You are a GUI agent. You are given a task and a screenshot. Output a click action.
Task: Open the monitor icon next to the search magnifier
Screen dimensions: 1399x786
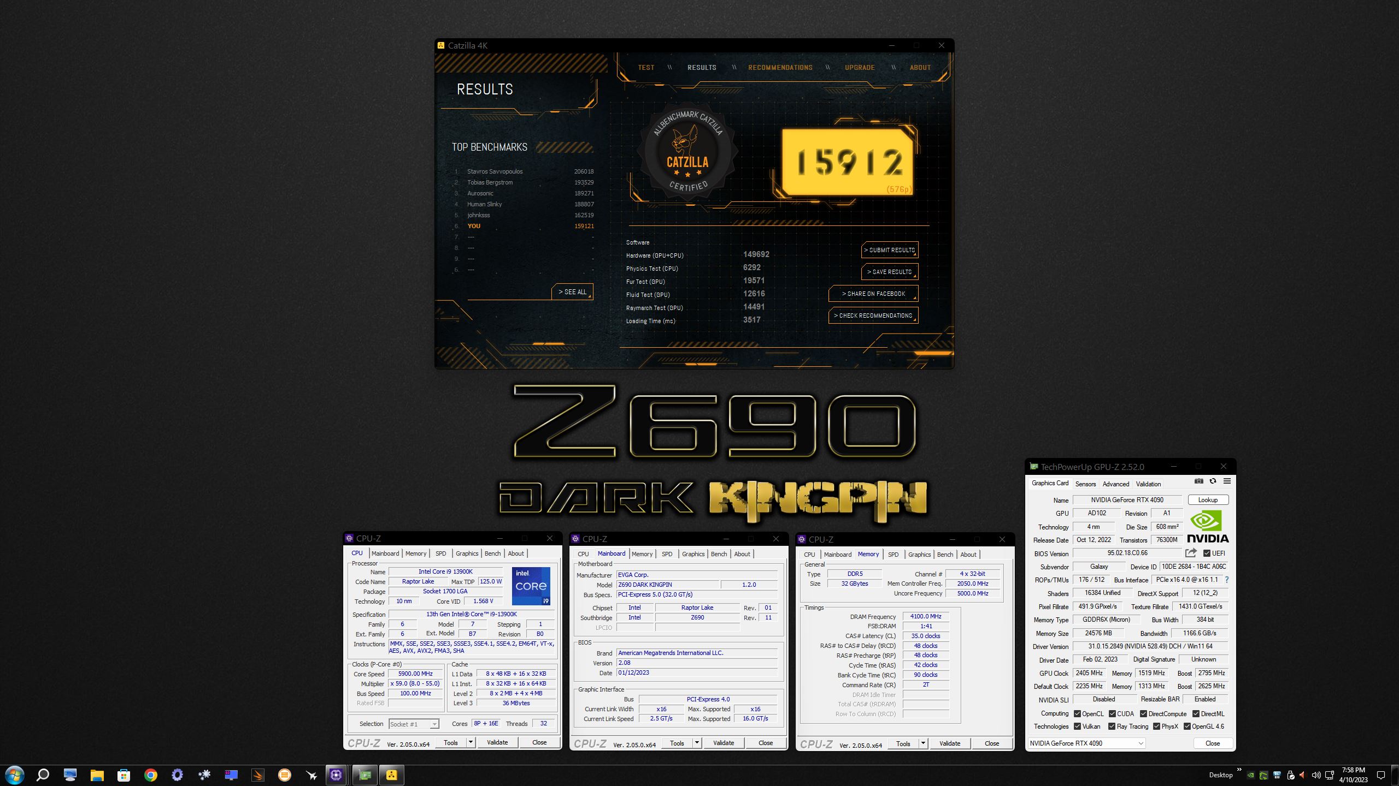pos(70,775)
